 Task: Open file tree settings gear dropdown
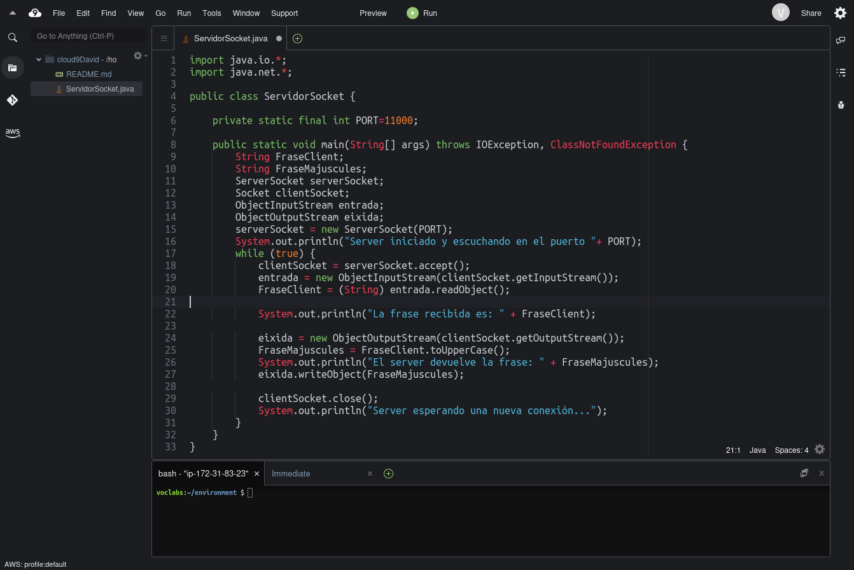(139, 56)
